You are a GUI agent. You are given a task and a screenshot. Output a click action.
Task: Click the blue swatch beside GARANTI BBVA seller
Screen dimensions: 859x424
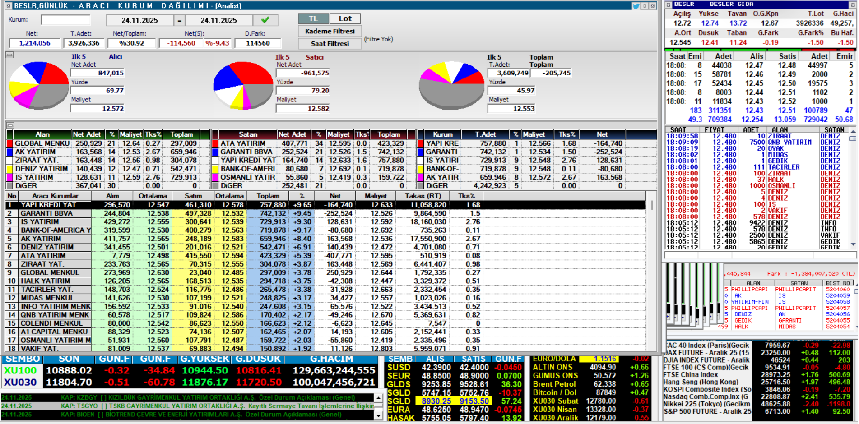point(215,152)
